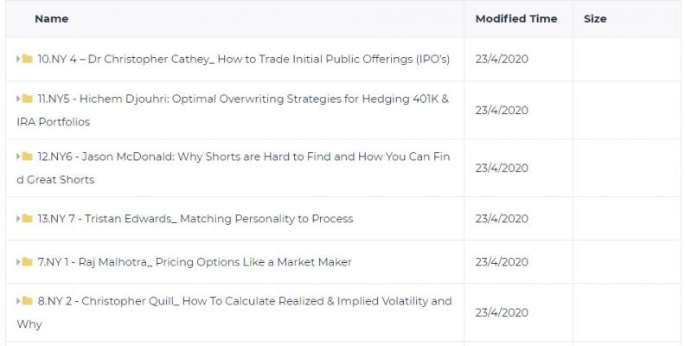Sort by the Name column header

point(52,19)
